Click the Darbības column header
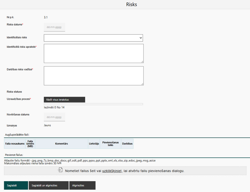This screenshot has height=192, width=250. tap(127, 144)
